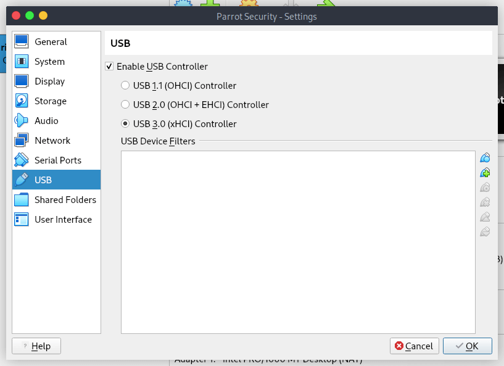Click the Storage disk icon

pos(22,101)
